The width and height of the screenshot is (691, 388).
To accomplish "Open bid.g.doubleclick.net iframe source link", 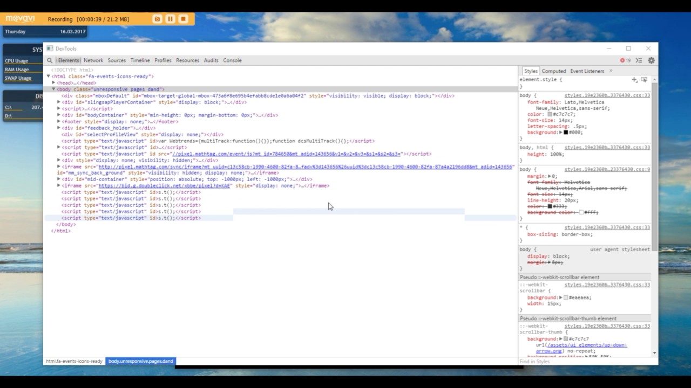I will [x=164, y=186].
